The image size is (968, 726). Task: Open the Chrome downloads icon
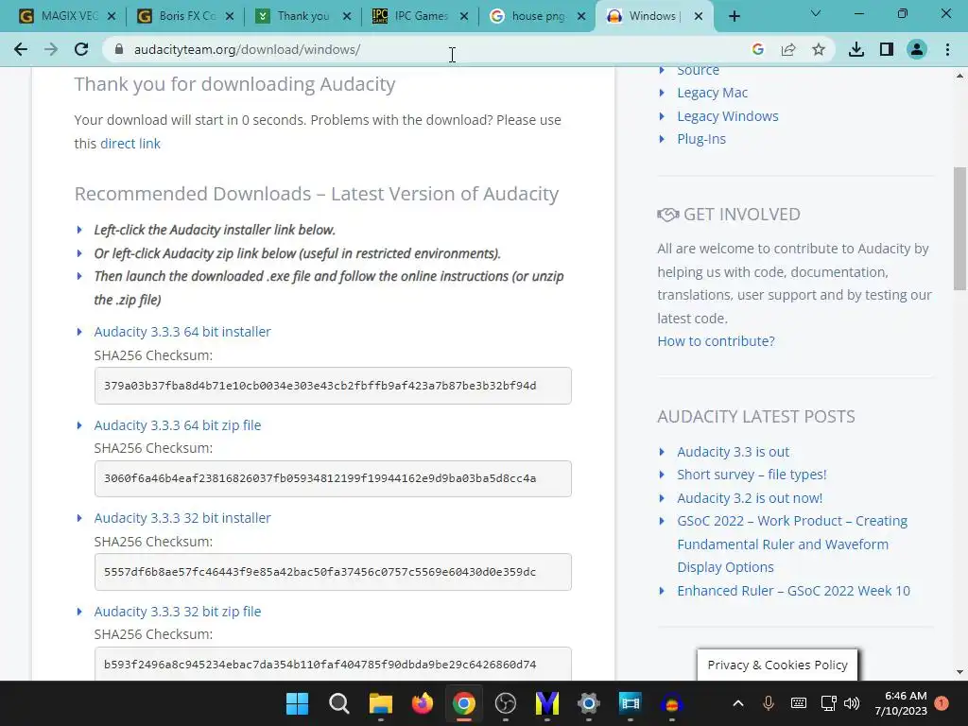(856, 49)
